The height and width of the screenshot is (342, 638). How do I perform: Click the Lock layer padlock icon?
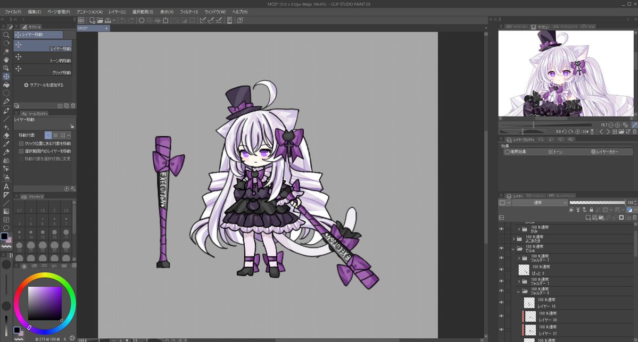coord(591,210)
